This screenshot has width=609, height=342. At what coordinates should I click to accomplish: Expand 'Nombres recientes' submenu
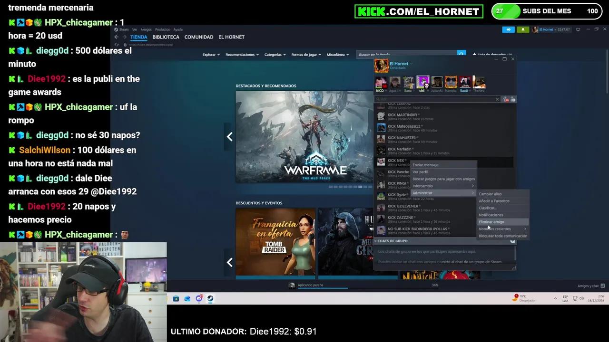tap(503, 229)
